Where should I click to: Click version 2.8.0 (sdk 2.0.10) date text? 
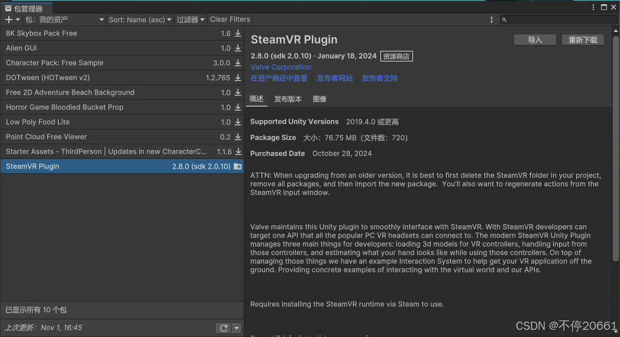tap(314, 56)
